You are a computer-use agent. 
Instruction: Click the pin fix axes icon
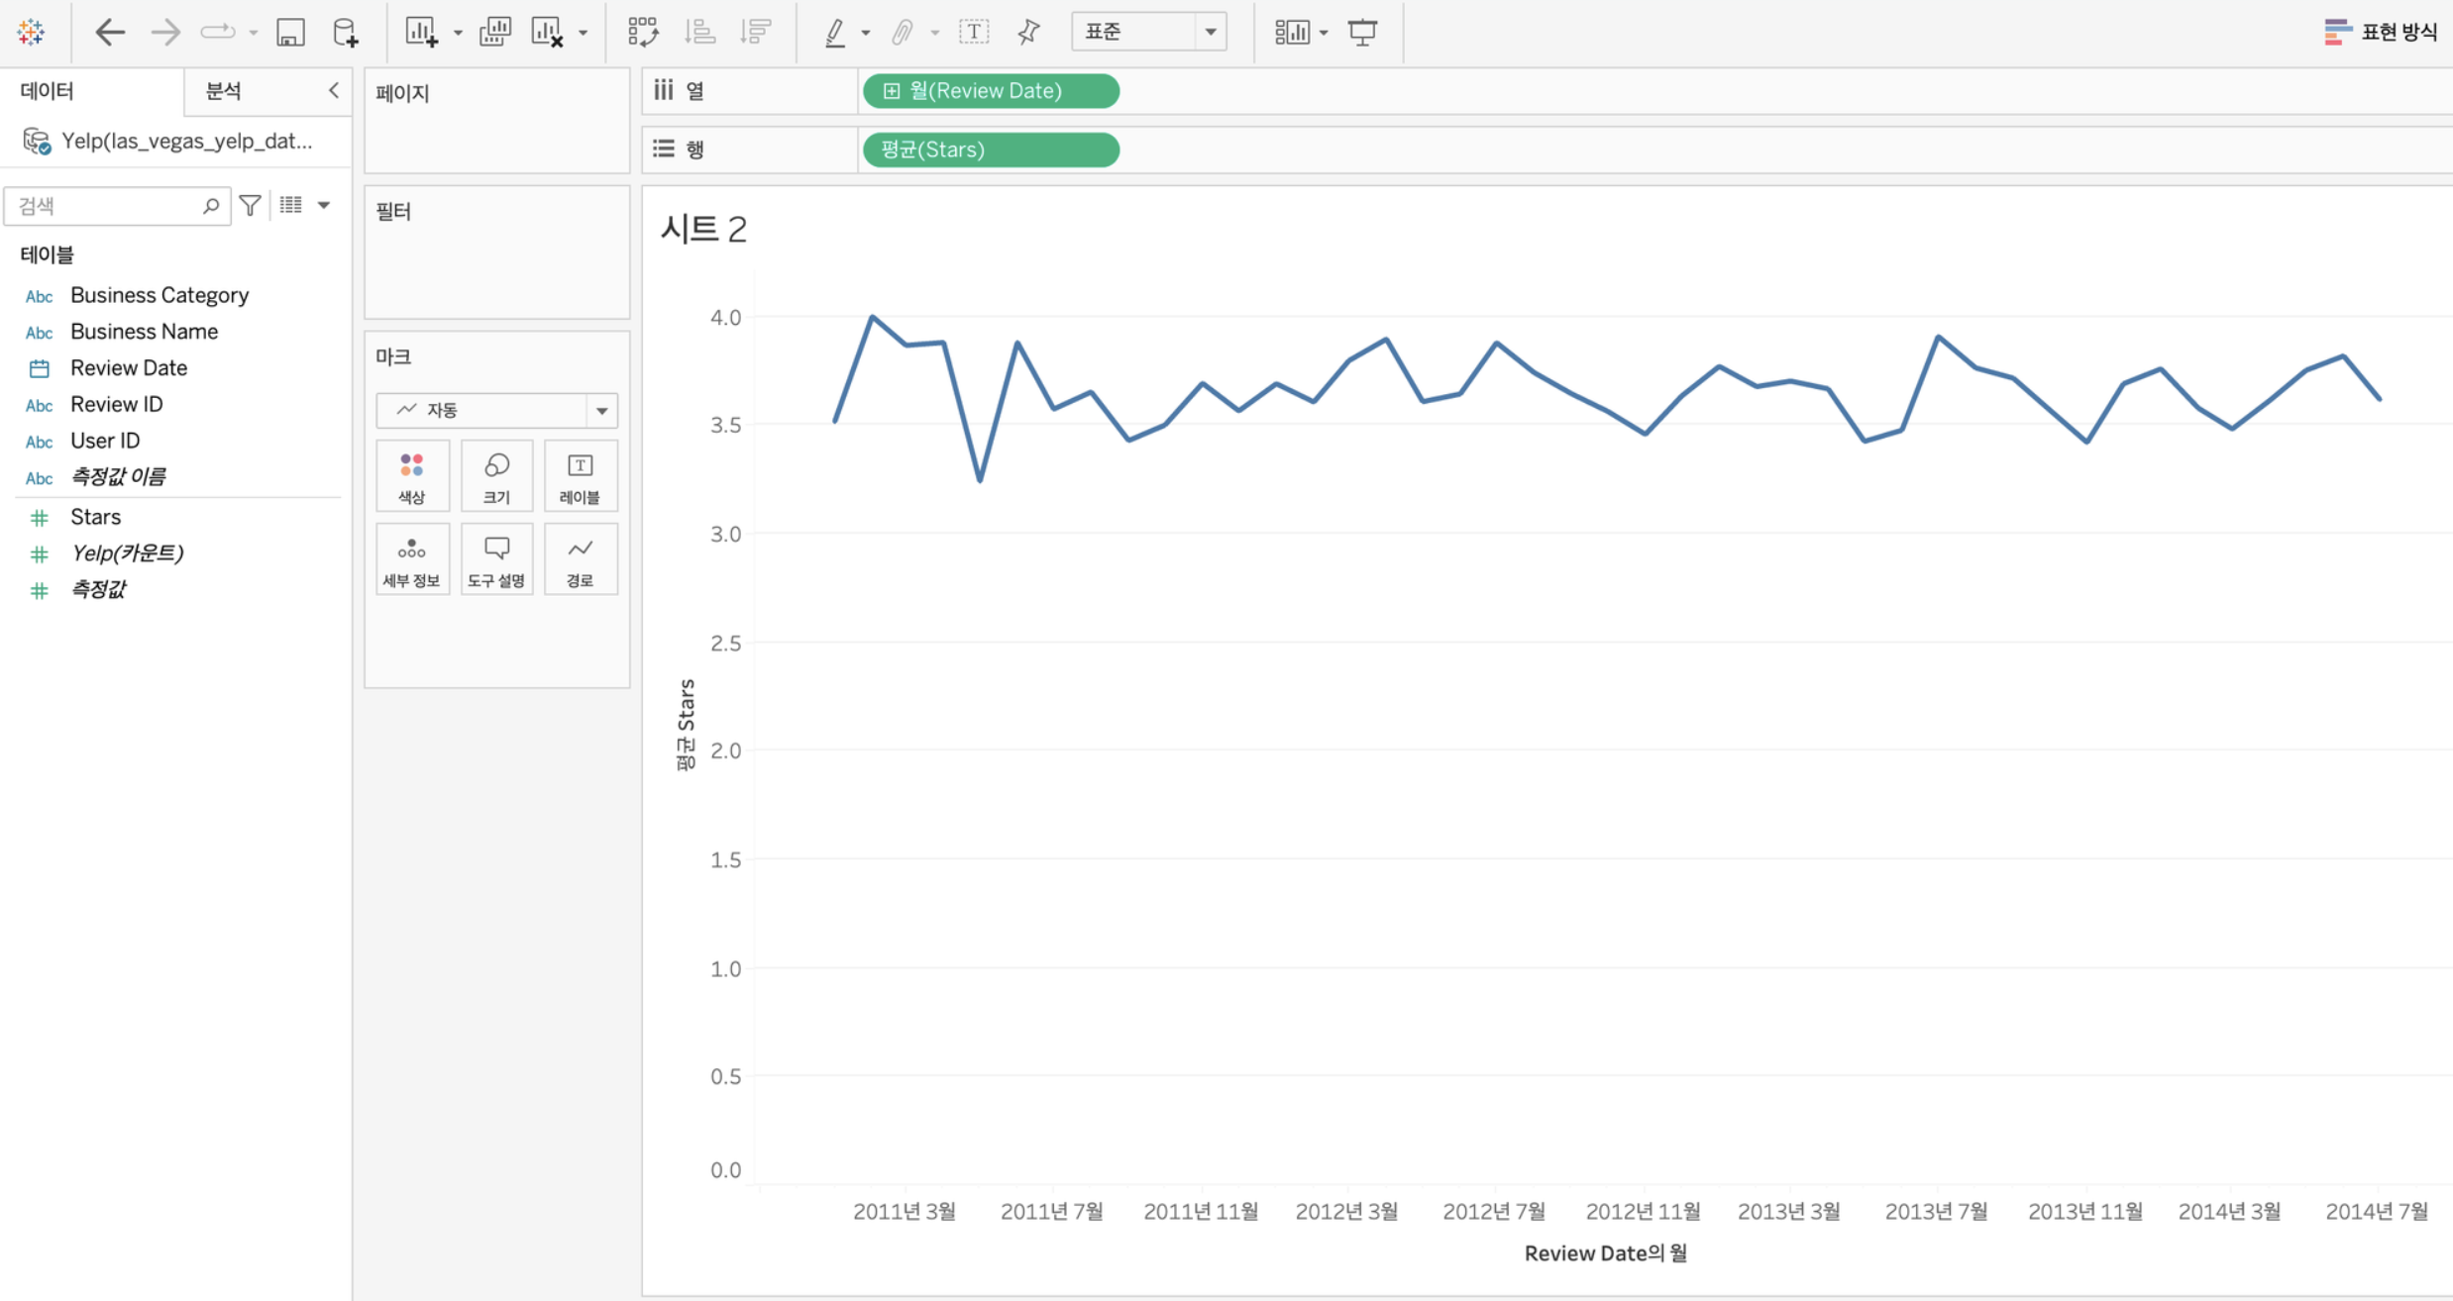tap(1028, 33)
